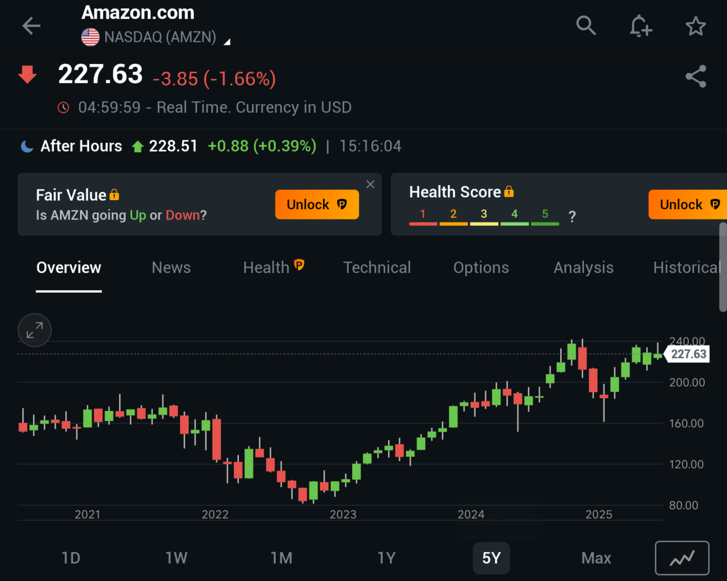Share the AMZN quote via share icon
The height and width of the screenshot is (581, 727).
click(x=696, y=76)
